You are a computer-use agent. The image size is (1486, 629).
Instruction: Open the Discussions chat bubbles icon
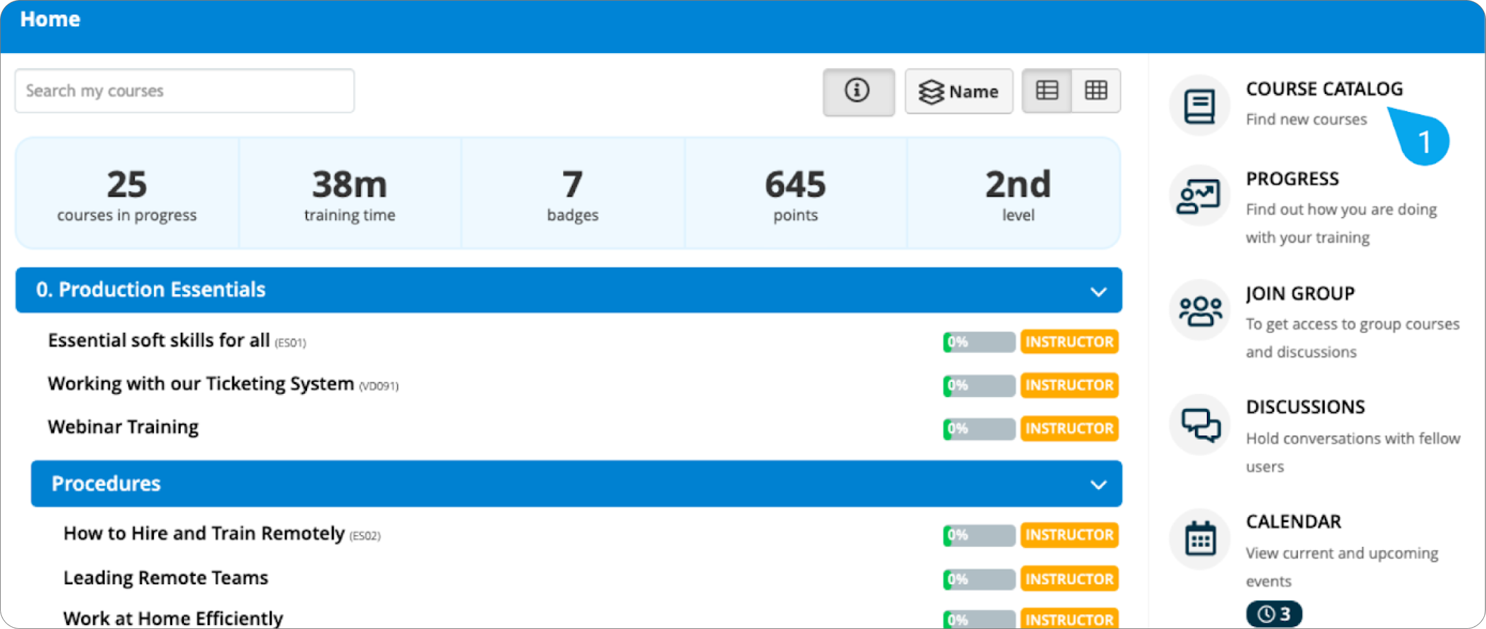click(x=1199, y=425)
